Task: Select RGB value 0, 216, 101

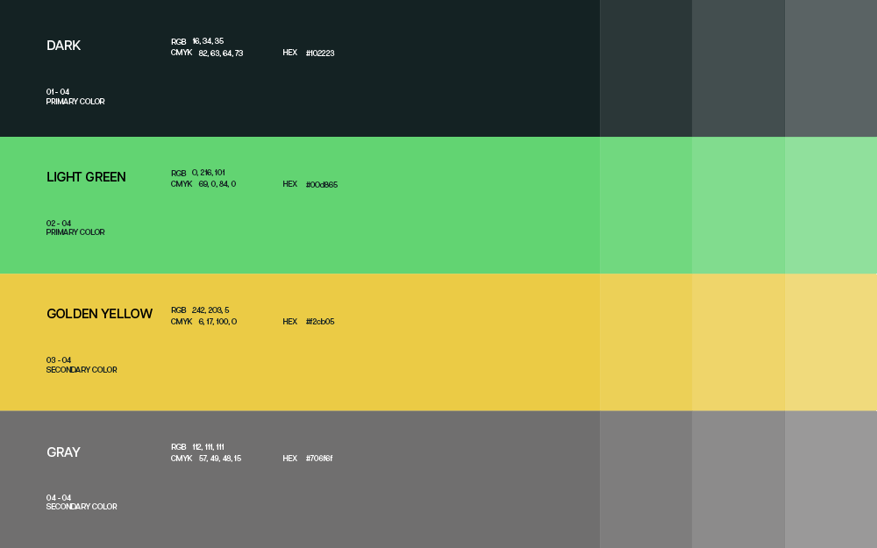Action: click(209, 173)
